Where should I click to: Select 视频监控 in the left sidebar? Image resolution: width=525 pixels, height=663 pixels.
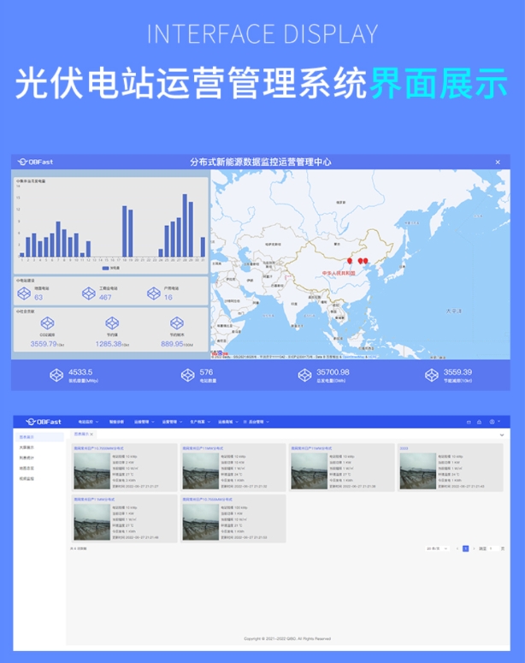(x=27, y=478)
